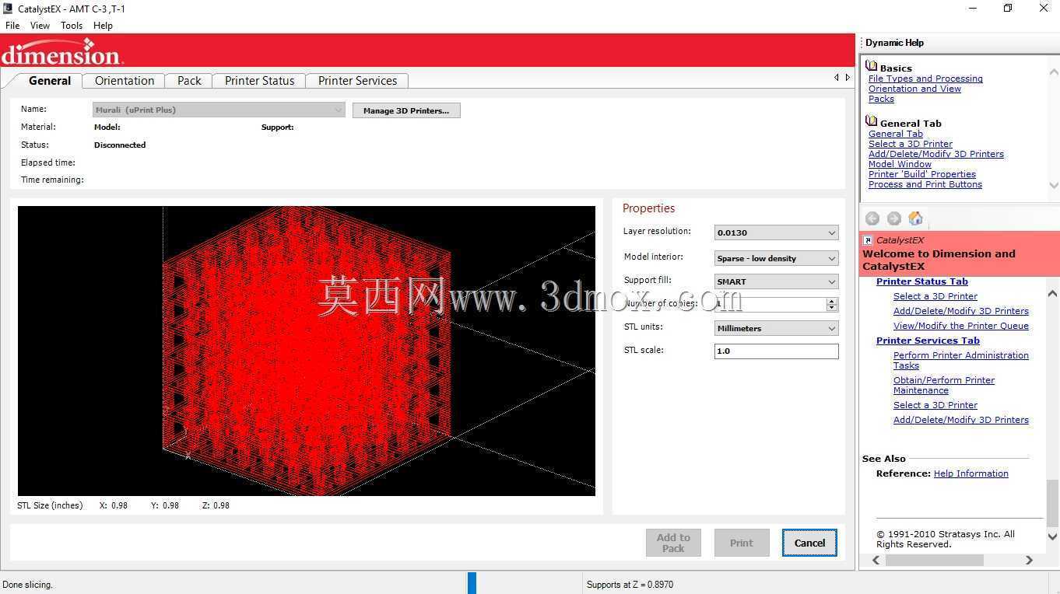Open Printer 'Build' Properties link
Screen dimensions: 1060x594
click(x=922, y=174)
